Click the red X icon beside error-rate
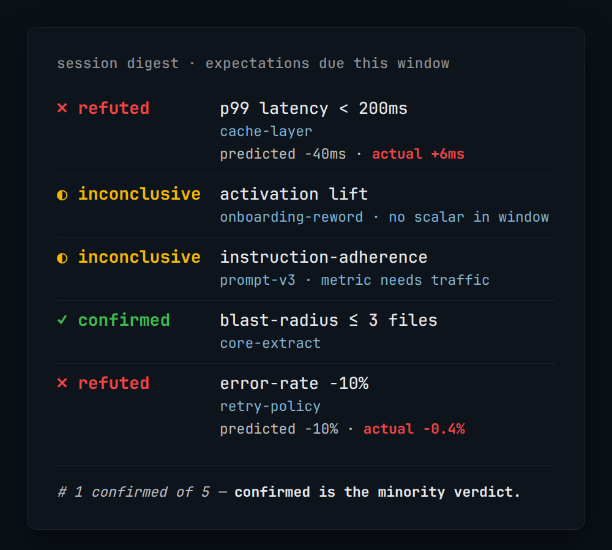This screenshot has height=550, width=612. (62, 383)
